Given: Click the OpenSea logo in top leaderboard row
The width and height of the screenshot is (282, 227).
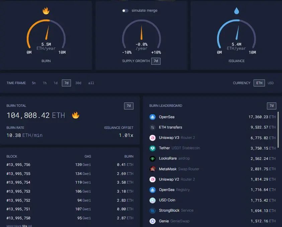Looking at the screenshot, I should coord(153,117).
